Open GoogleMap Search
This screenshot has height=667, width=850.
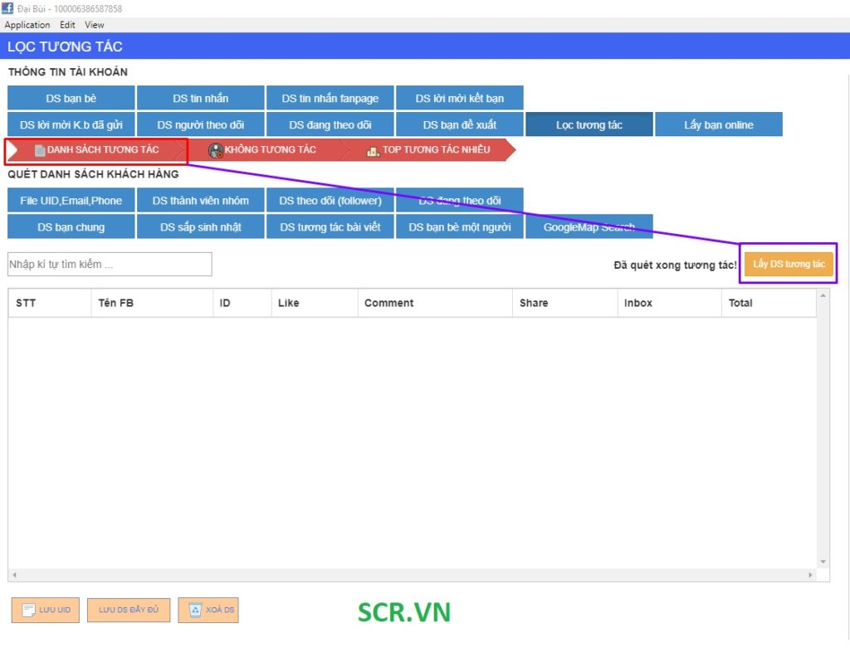(x=589, y=227)
